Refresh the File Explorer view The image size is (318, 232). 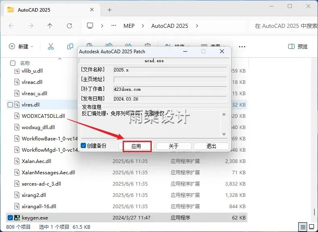(69, 26)
